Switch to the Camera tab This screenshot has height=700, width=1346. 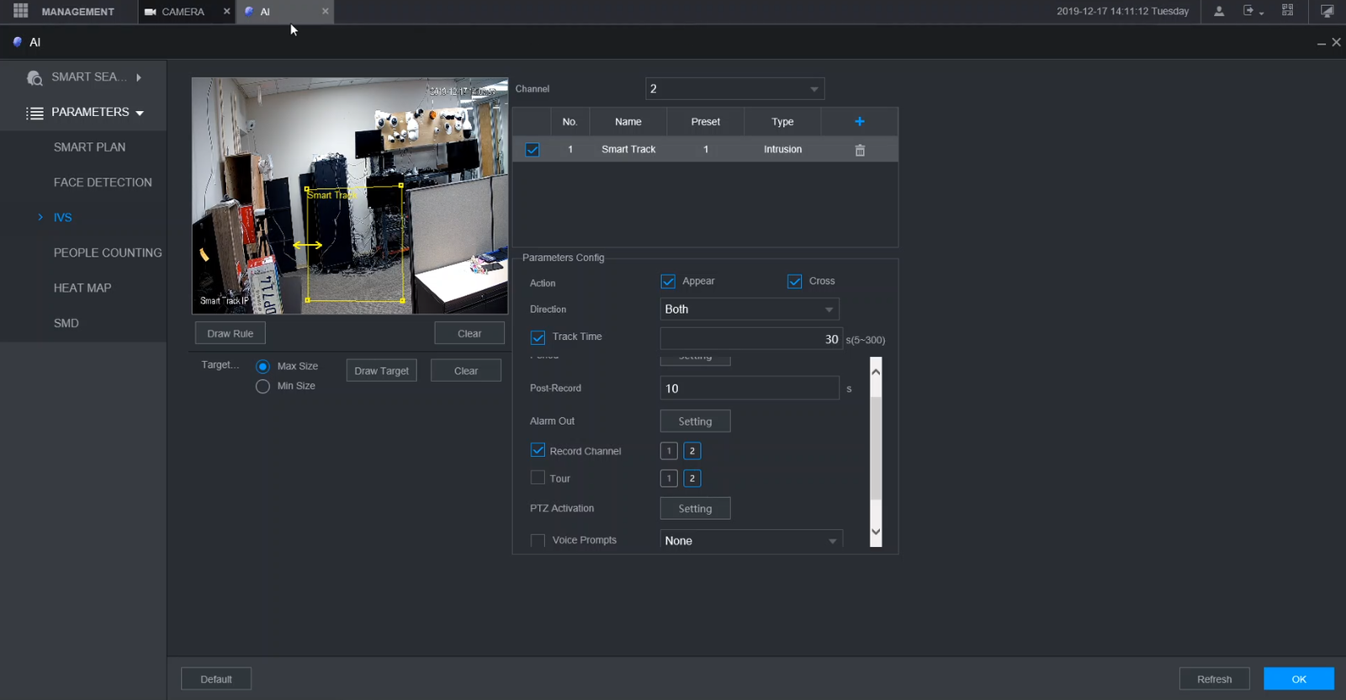point(183,12)
